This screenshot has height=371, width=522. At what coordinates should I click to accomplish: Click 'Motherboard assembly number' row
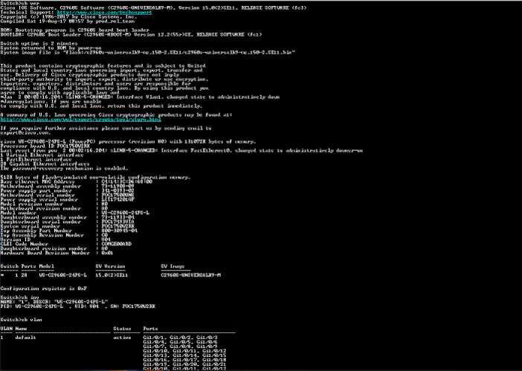click(x=67, y=187)
